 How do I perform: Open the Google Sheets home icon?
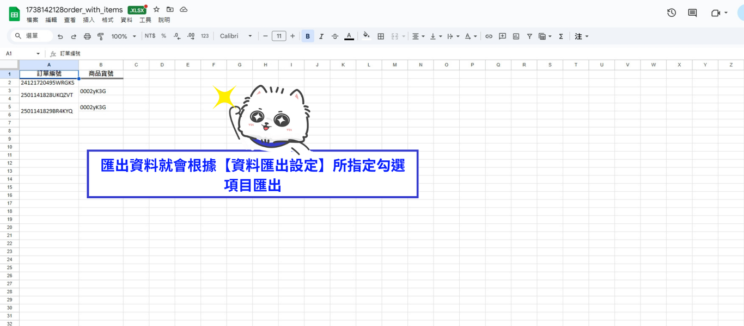15,14
